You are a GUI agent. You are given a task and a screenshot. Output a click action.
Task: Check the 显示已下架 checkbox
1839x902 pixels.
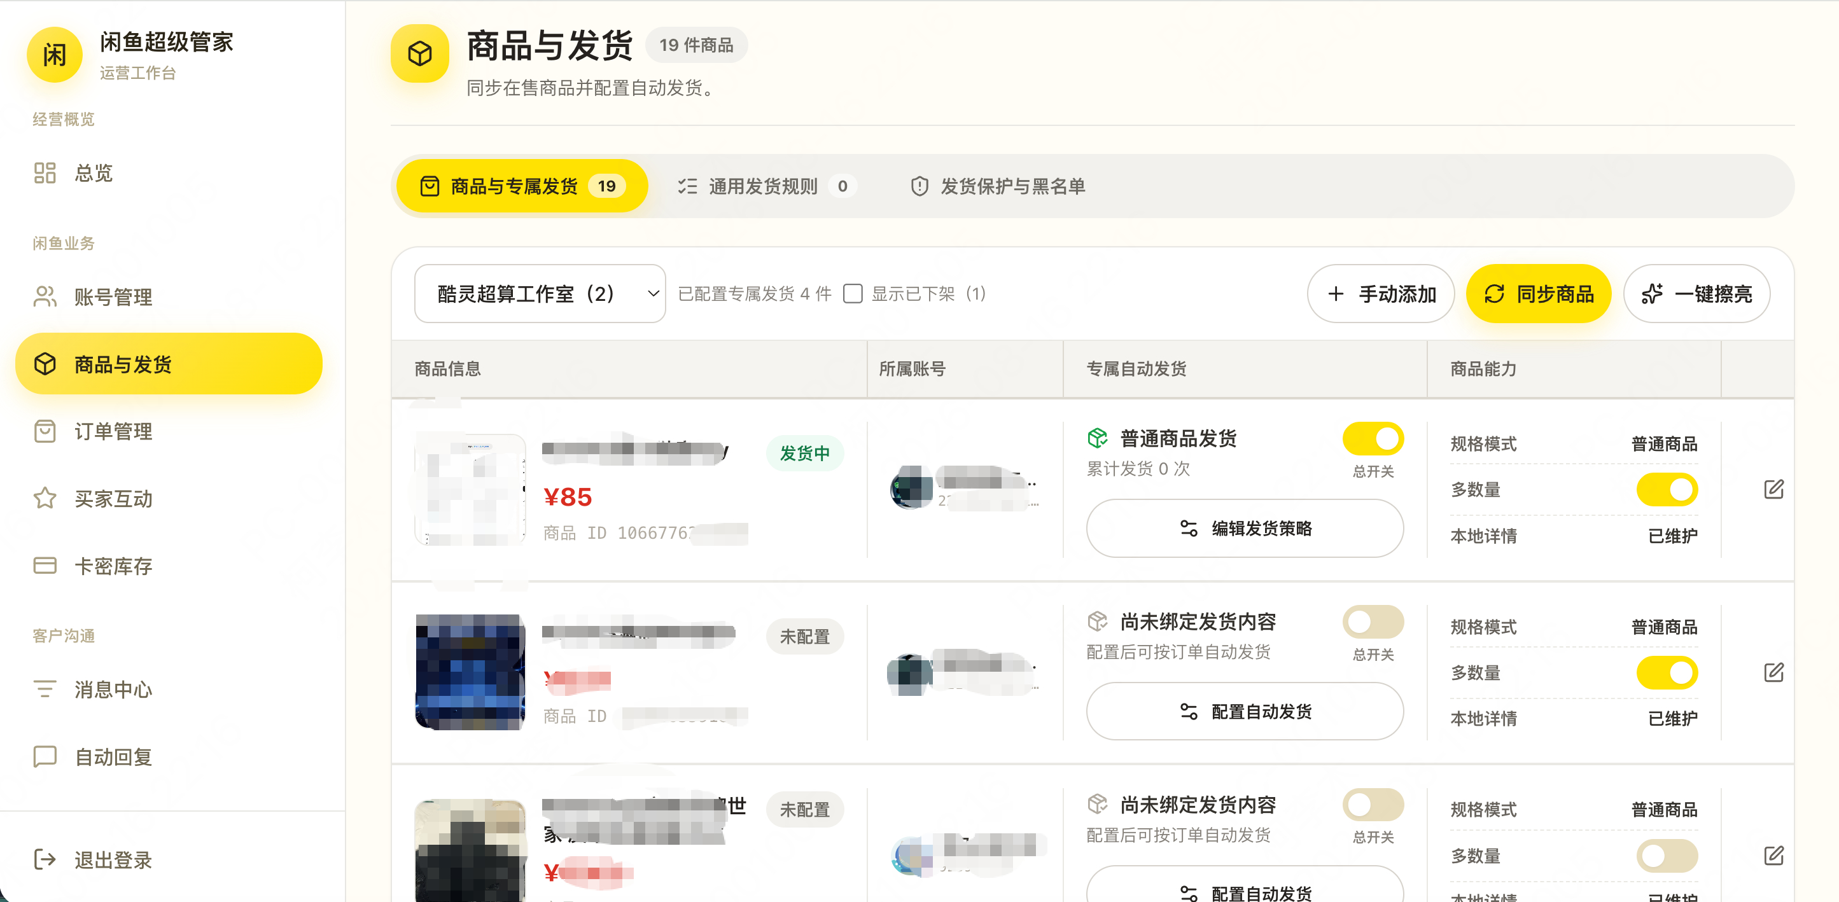point(853,294)
